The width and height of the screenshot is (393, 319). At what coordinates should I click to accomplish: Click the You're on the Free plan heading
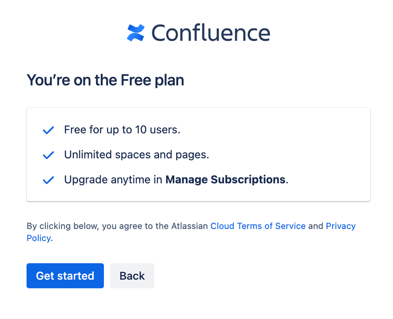tap(105, 80)
